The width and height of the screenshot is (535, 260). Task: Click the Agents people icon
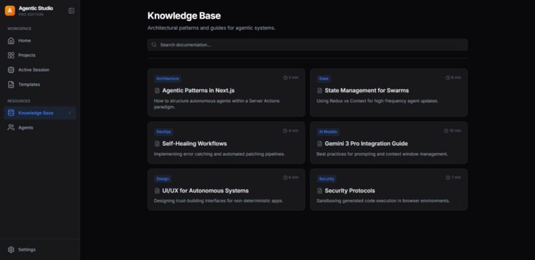click(11, 127)
